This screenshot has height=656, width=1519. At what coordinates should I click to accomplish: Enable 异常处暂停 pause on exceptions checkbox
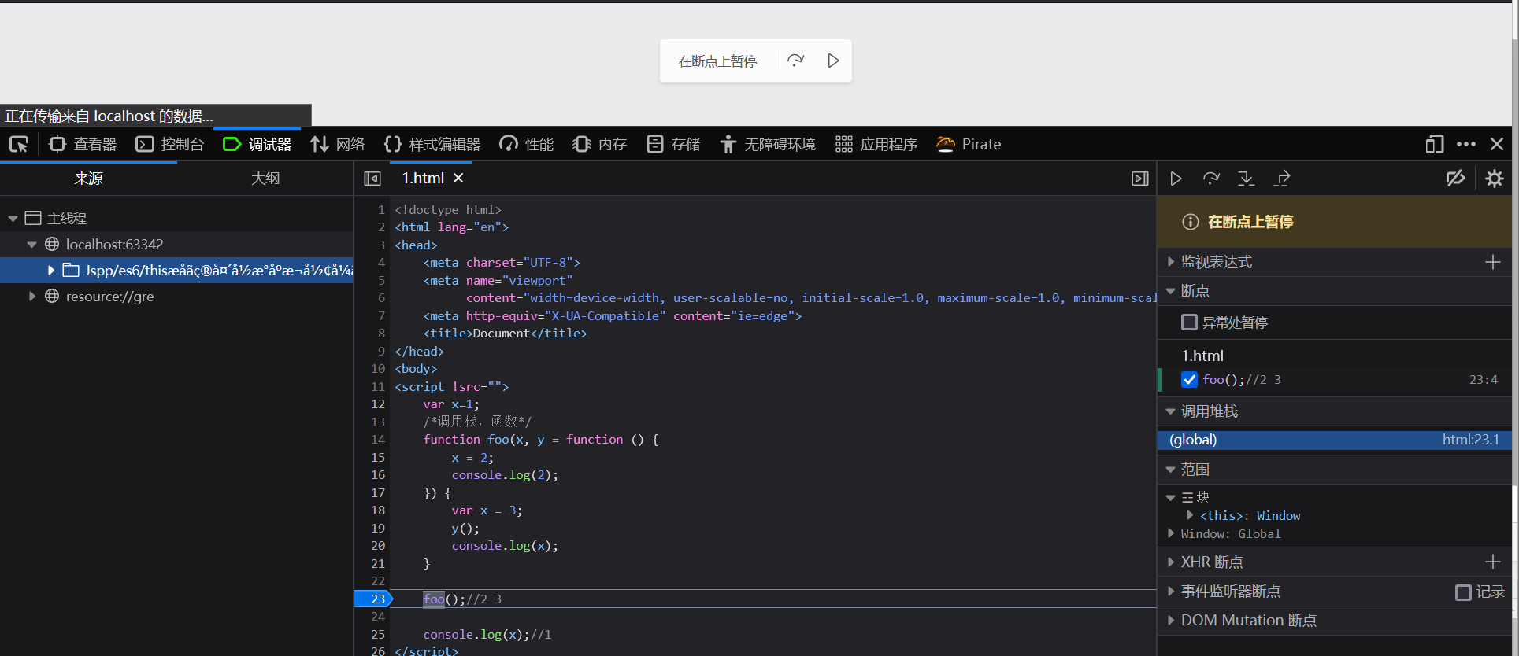1190,322
